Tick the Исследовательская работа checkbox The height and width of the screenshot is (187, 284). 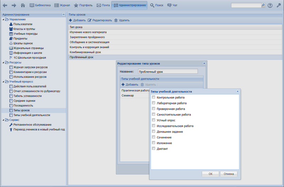pyautogui.click(x=153, y=126)
